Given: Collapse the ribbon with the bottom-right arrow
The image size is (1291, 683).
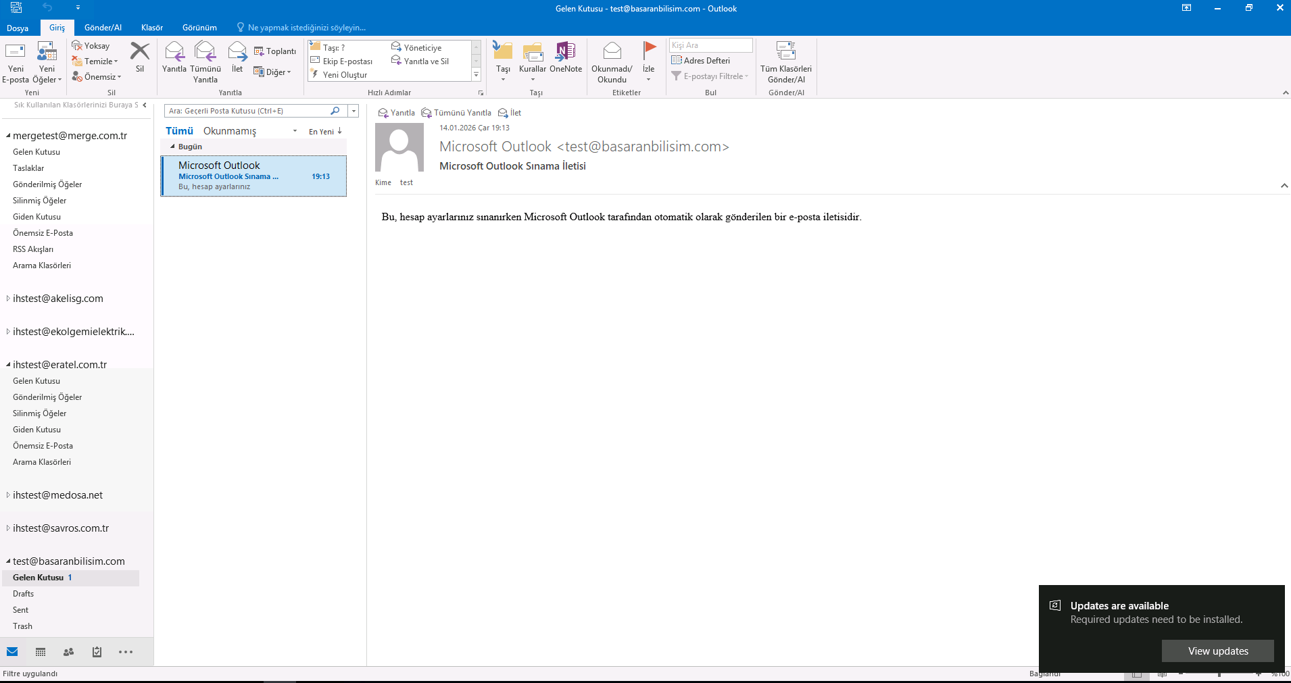Looking at the screenshot, I should (1285, 93).
